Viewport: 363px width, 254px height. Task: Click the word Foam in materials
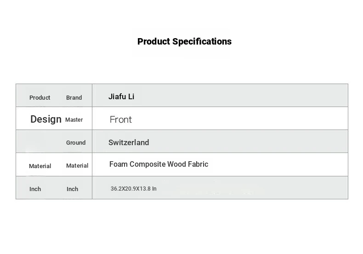(118, 164)
